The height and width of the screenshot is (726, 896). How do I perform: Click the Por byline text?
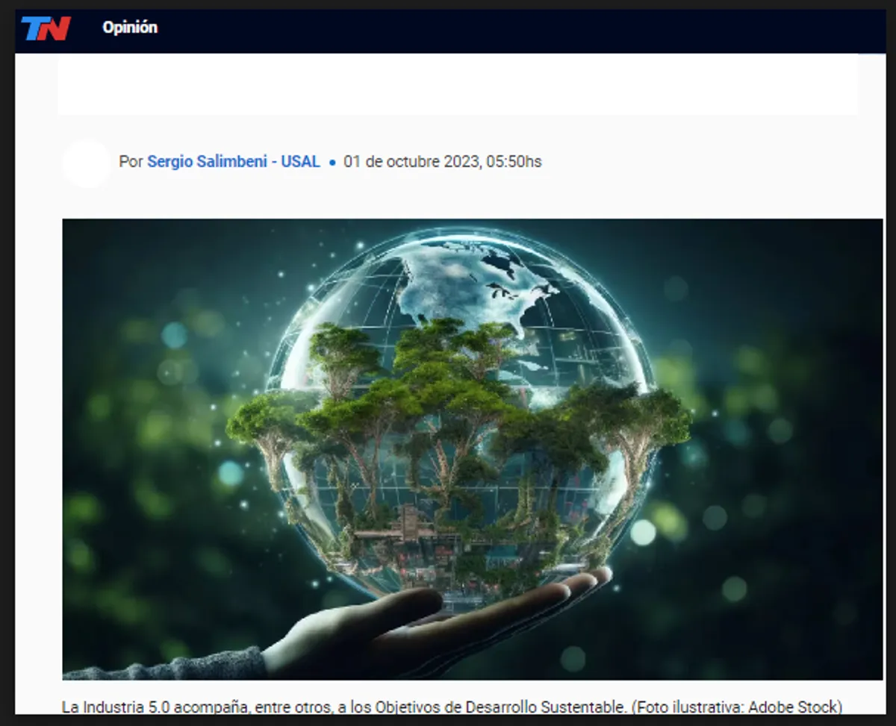132,161
